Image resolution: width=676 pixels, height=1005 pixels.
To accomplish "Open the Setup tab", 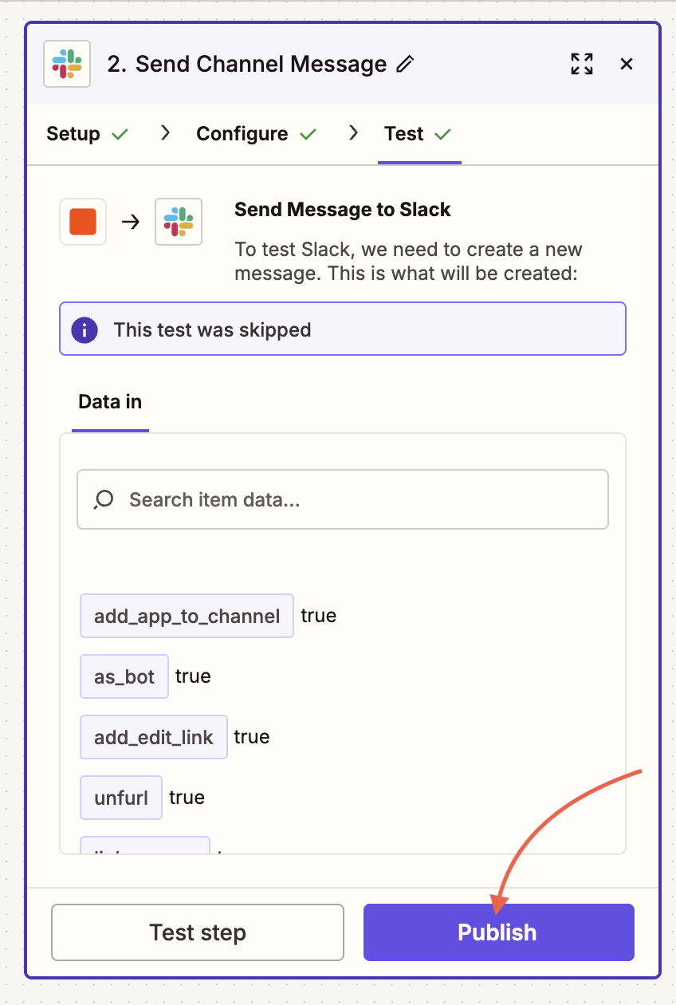I will tap(73, 134).
